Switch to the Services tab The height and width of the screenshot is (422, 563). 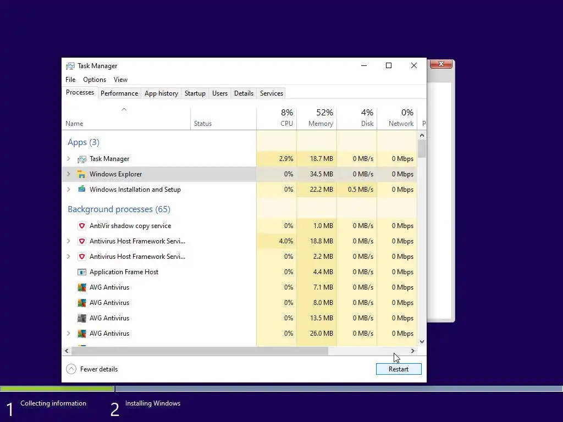click(272, 93)
